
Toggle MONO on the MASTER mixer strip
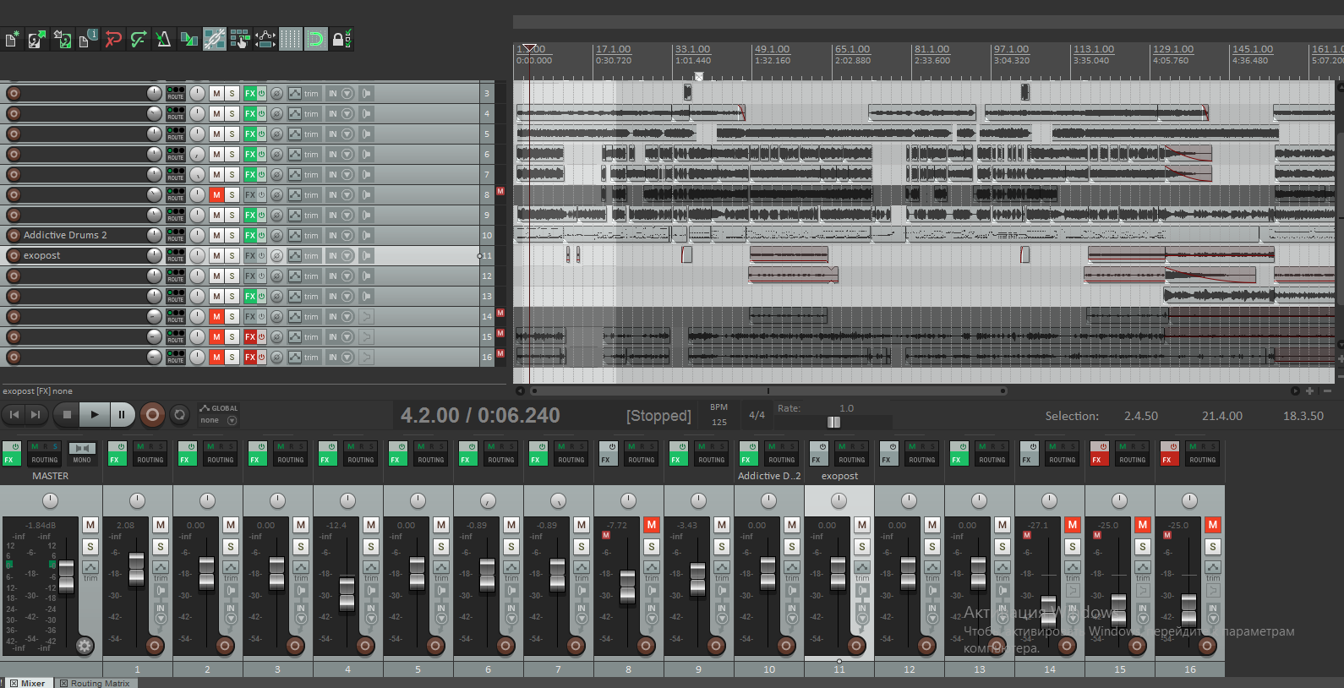pos(82,454)
